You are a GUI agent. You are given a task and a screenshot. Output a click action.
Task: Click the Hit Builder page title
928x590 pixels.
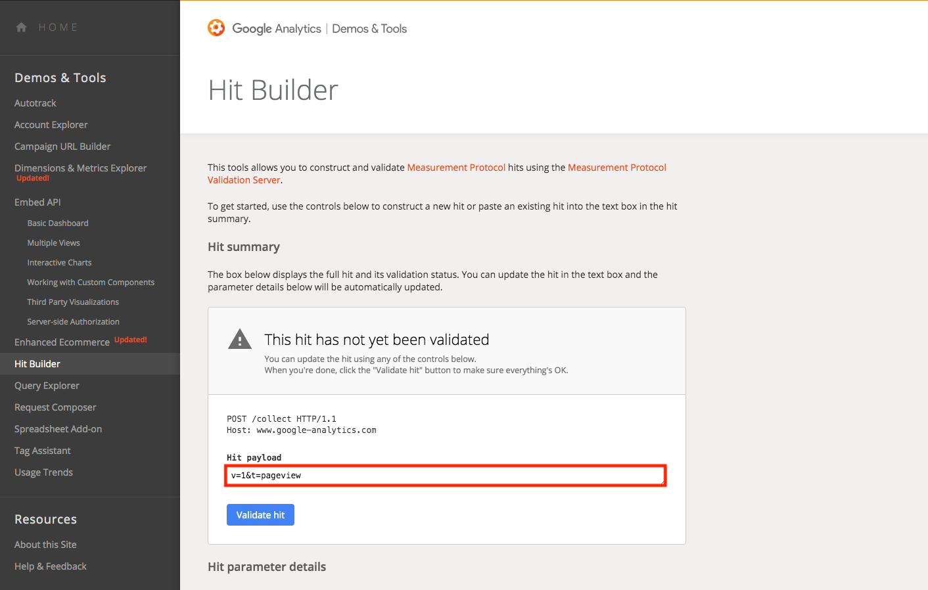273,90
